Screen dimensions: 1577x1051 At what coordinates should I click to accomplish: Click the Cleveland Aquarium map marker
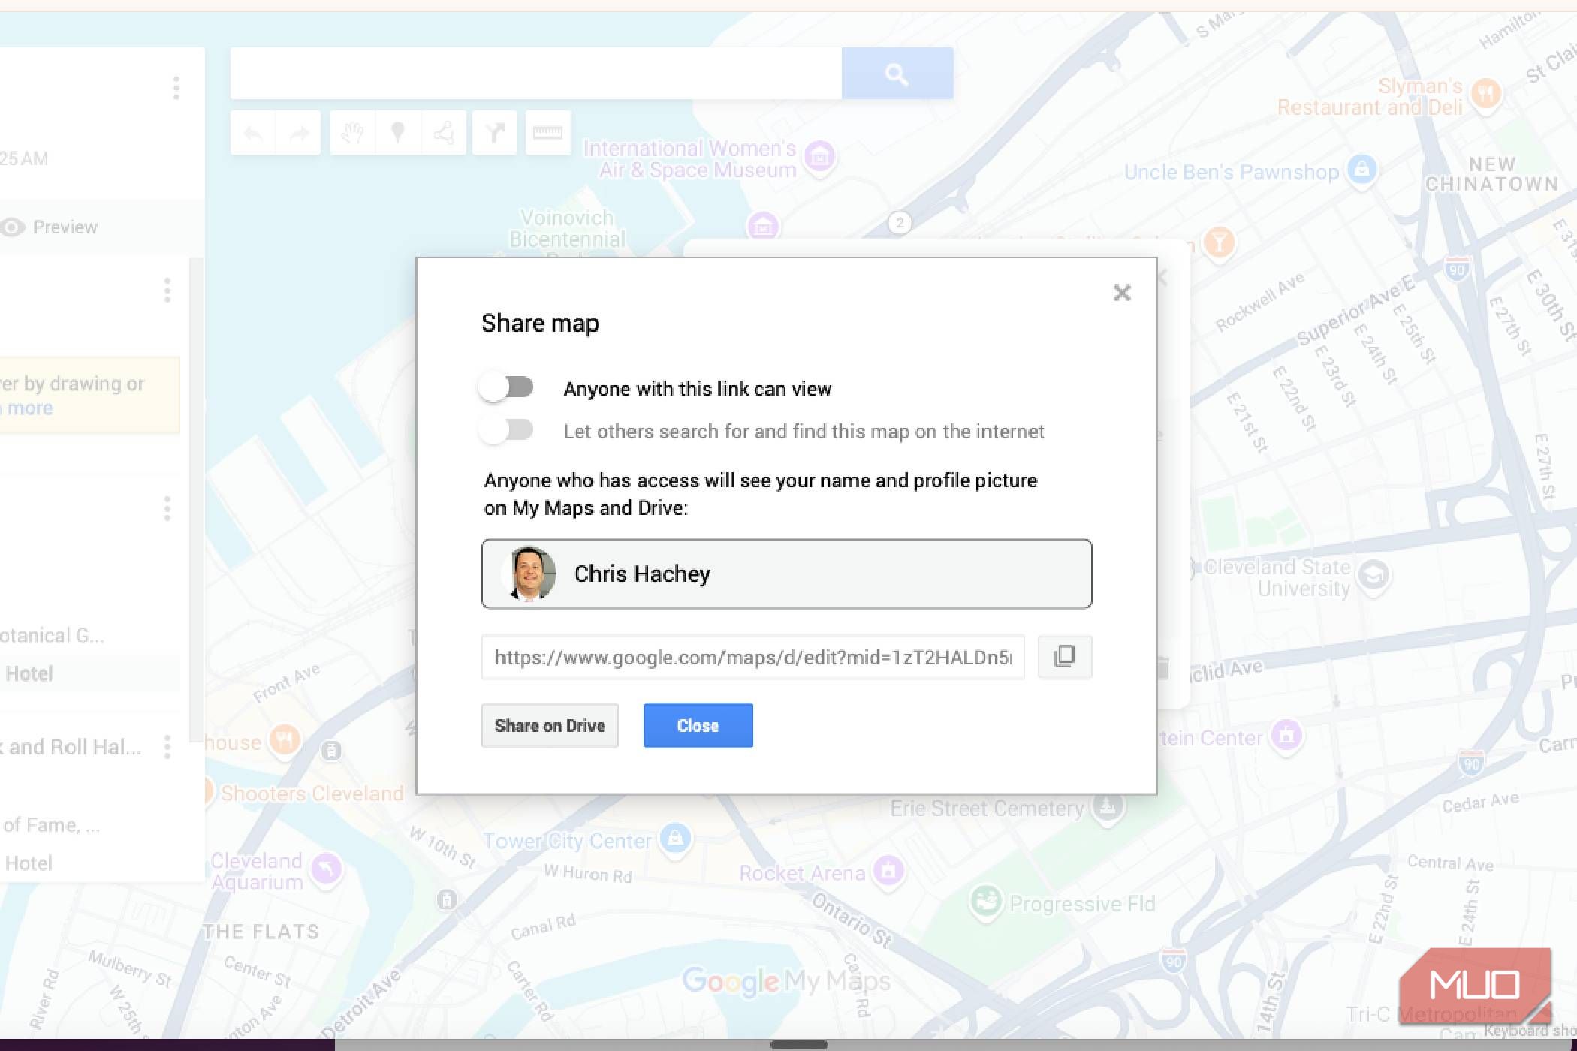click(327, 869)
